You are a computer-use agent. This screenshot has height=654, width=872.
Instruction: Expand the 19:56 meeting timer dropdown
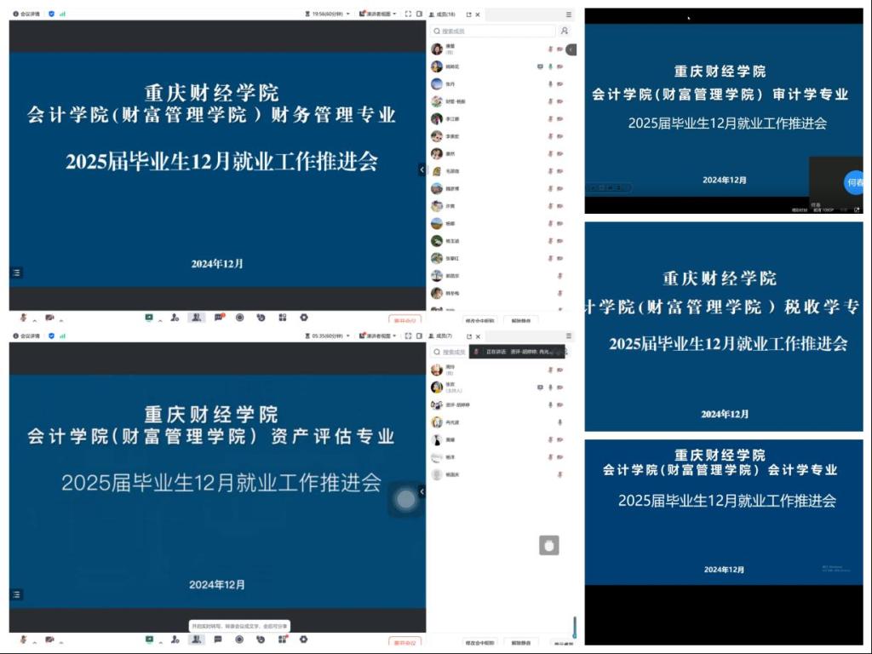point(329,14)
